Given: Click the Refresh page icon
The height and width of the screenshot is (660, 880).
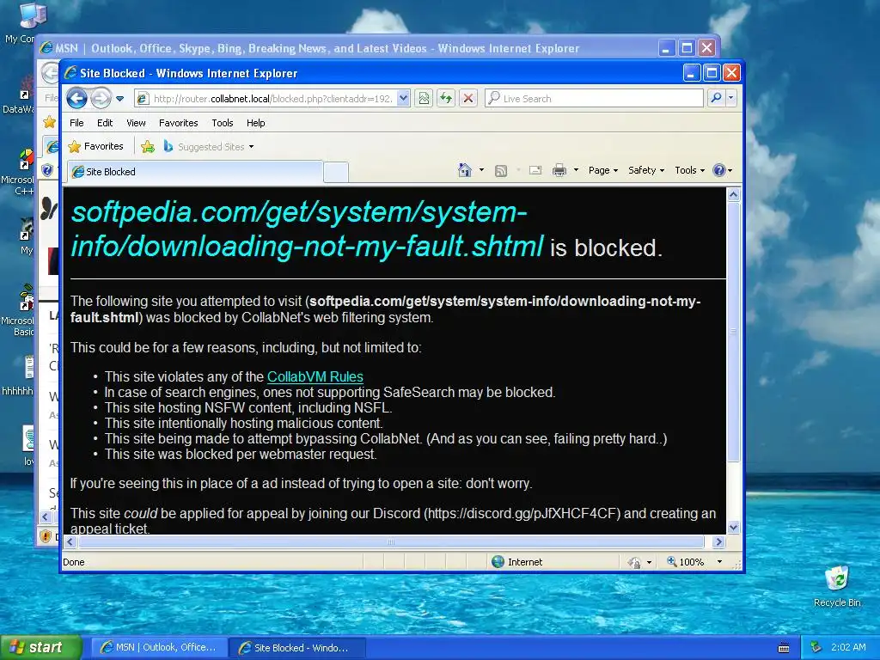Looking at the screenshot, I should pos(446,99).
